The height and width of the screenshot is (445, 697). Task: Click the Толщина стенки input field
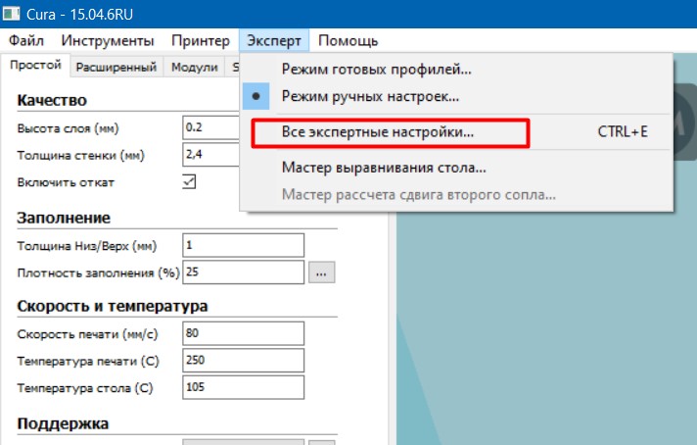211,155
